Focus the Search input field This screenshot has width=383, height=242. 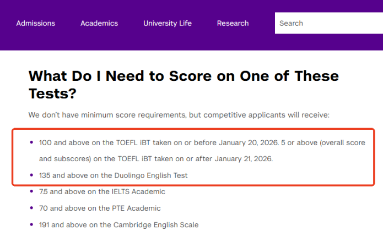click(x=328, y=23)
